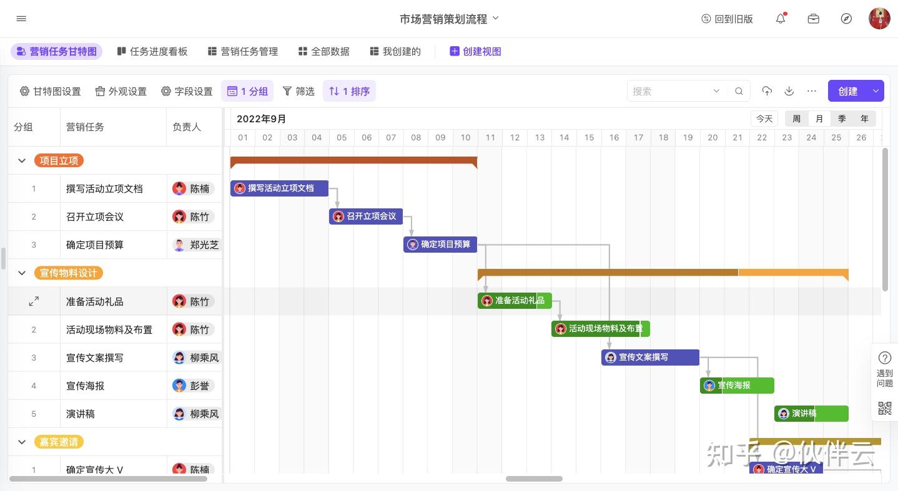Screen dimensions: 898x491
Task: Click the 嘉宾邀请 yellow group tag
Action: [59, 442]
